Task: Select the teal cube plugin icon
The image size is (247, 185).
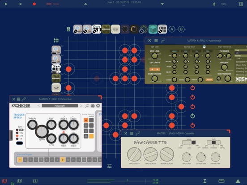Action: pos(153,29)
